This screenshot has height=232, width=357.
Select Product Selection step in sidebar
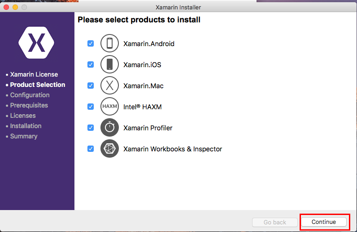38,85
